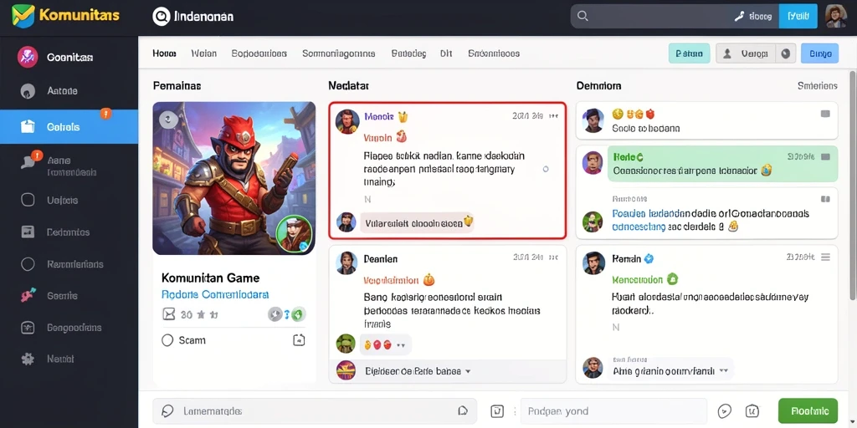Click the envelope icon under Komunitan Game
Viewport: 857px width, 428px height.
point(168,314)
